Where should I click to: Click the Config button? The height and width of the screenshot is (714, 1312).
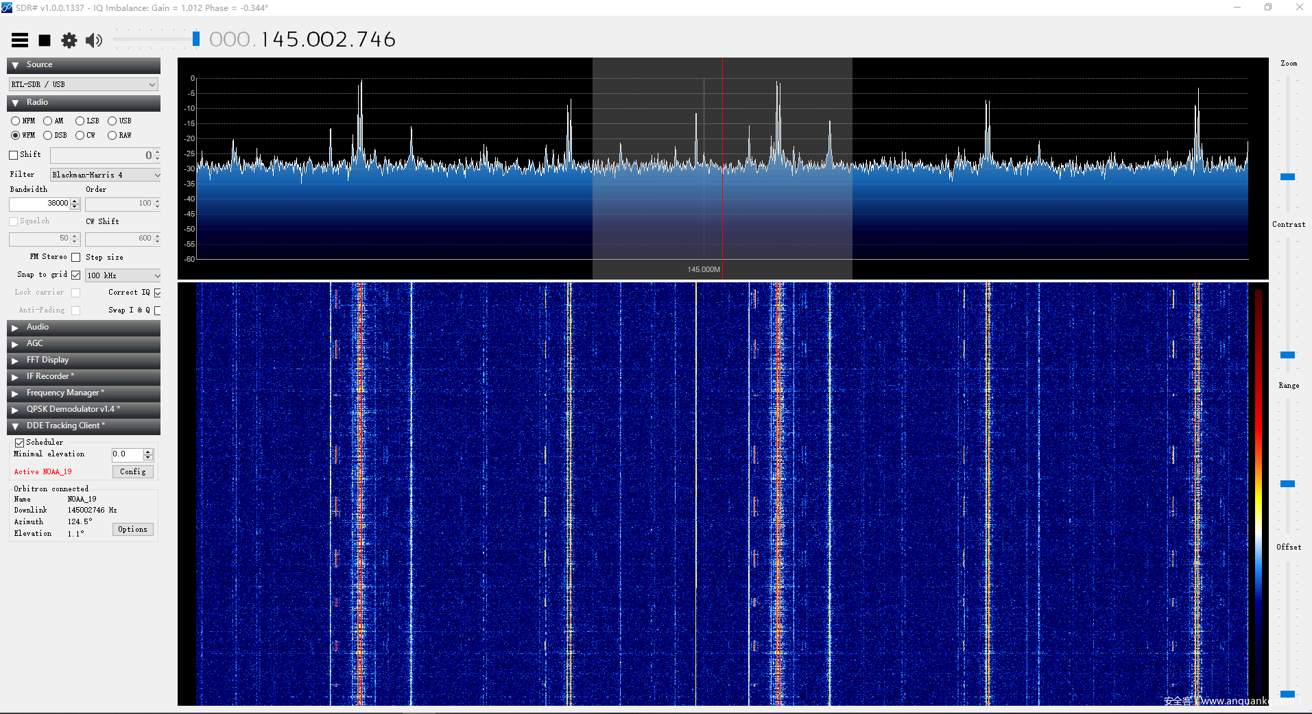click(132, 472)
